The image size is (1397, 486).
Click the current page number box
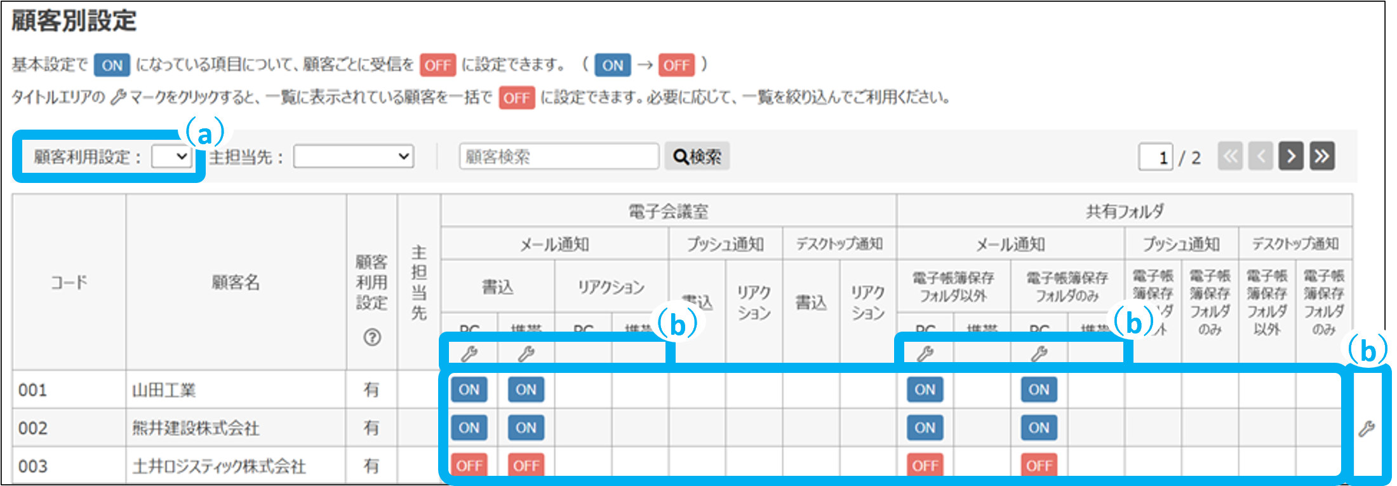1156,157
